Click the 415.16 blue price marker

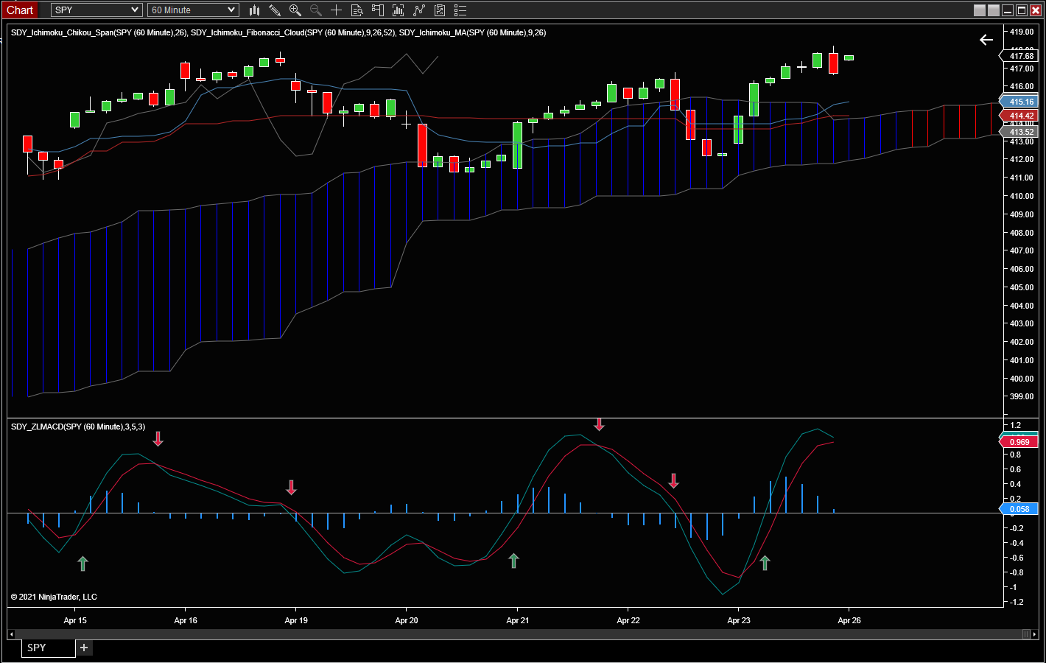point(1020,102)
